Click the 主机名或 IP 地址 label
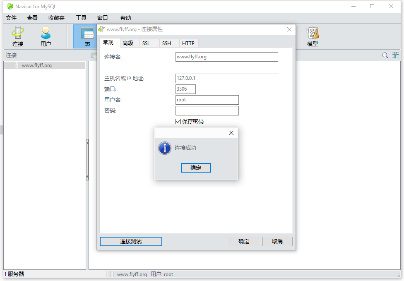Screen dimensions: 404x281 coord(124,78)
